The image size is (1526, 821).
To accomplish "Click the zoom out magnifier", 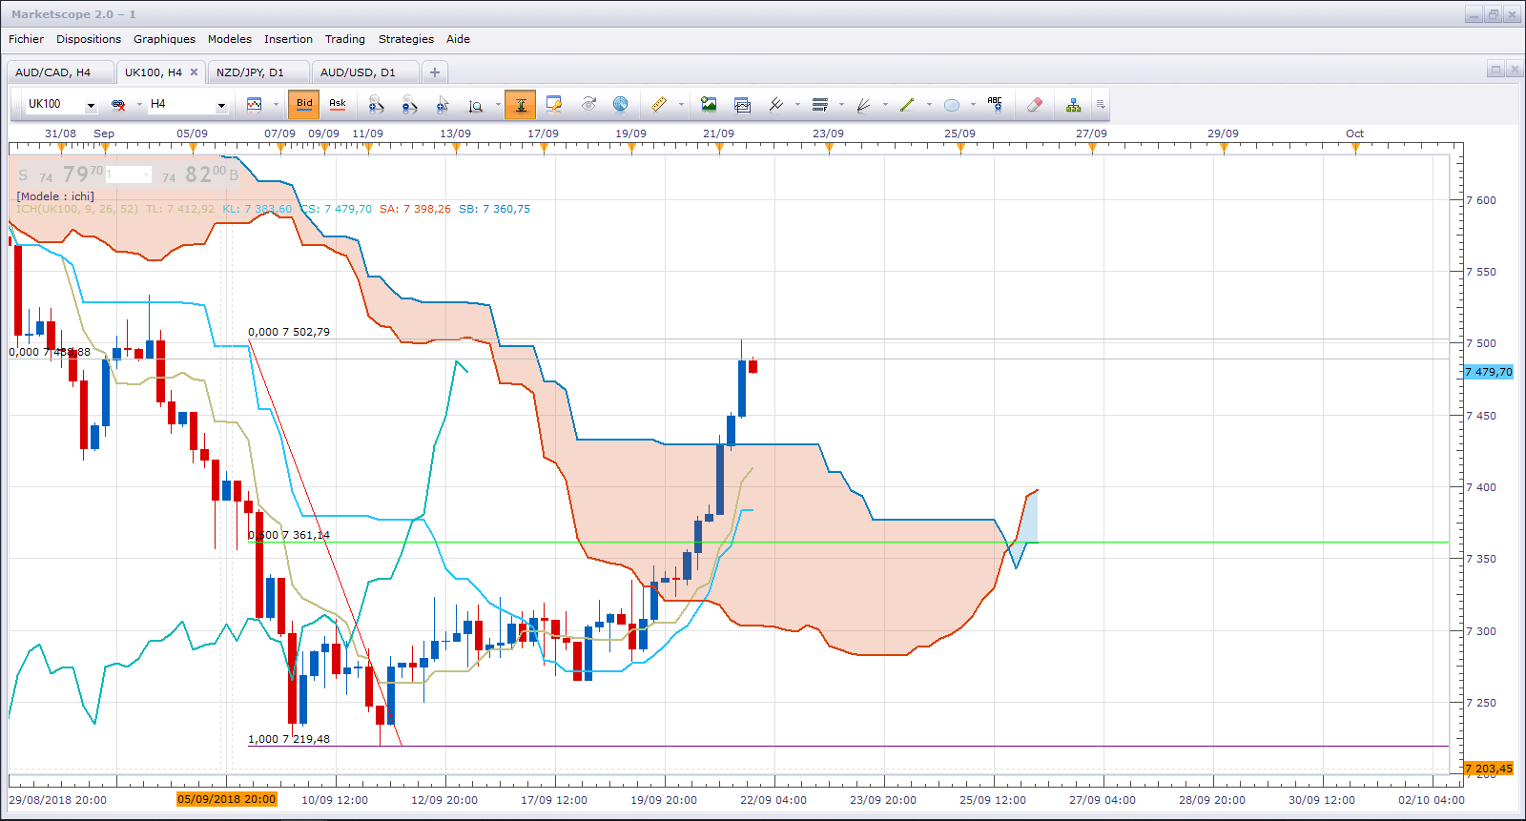I will pos(409,105).
